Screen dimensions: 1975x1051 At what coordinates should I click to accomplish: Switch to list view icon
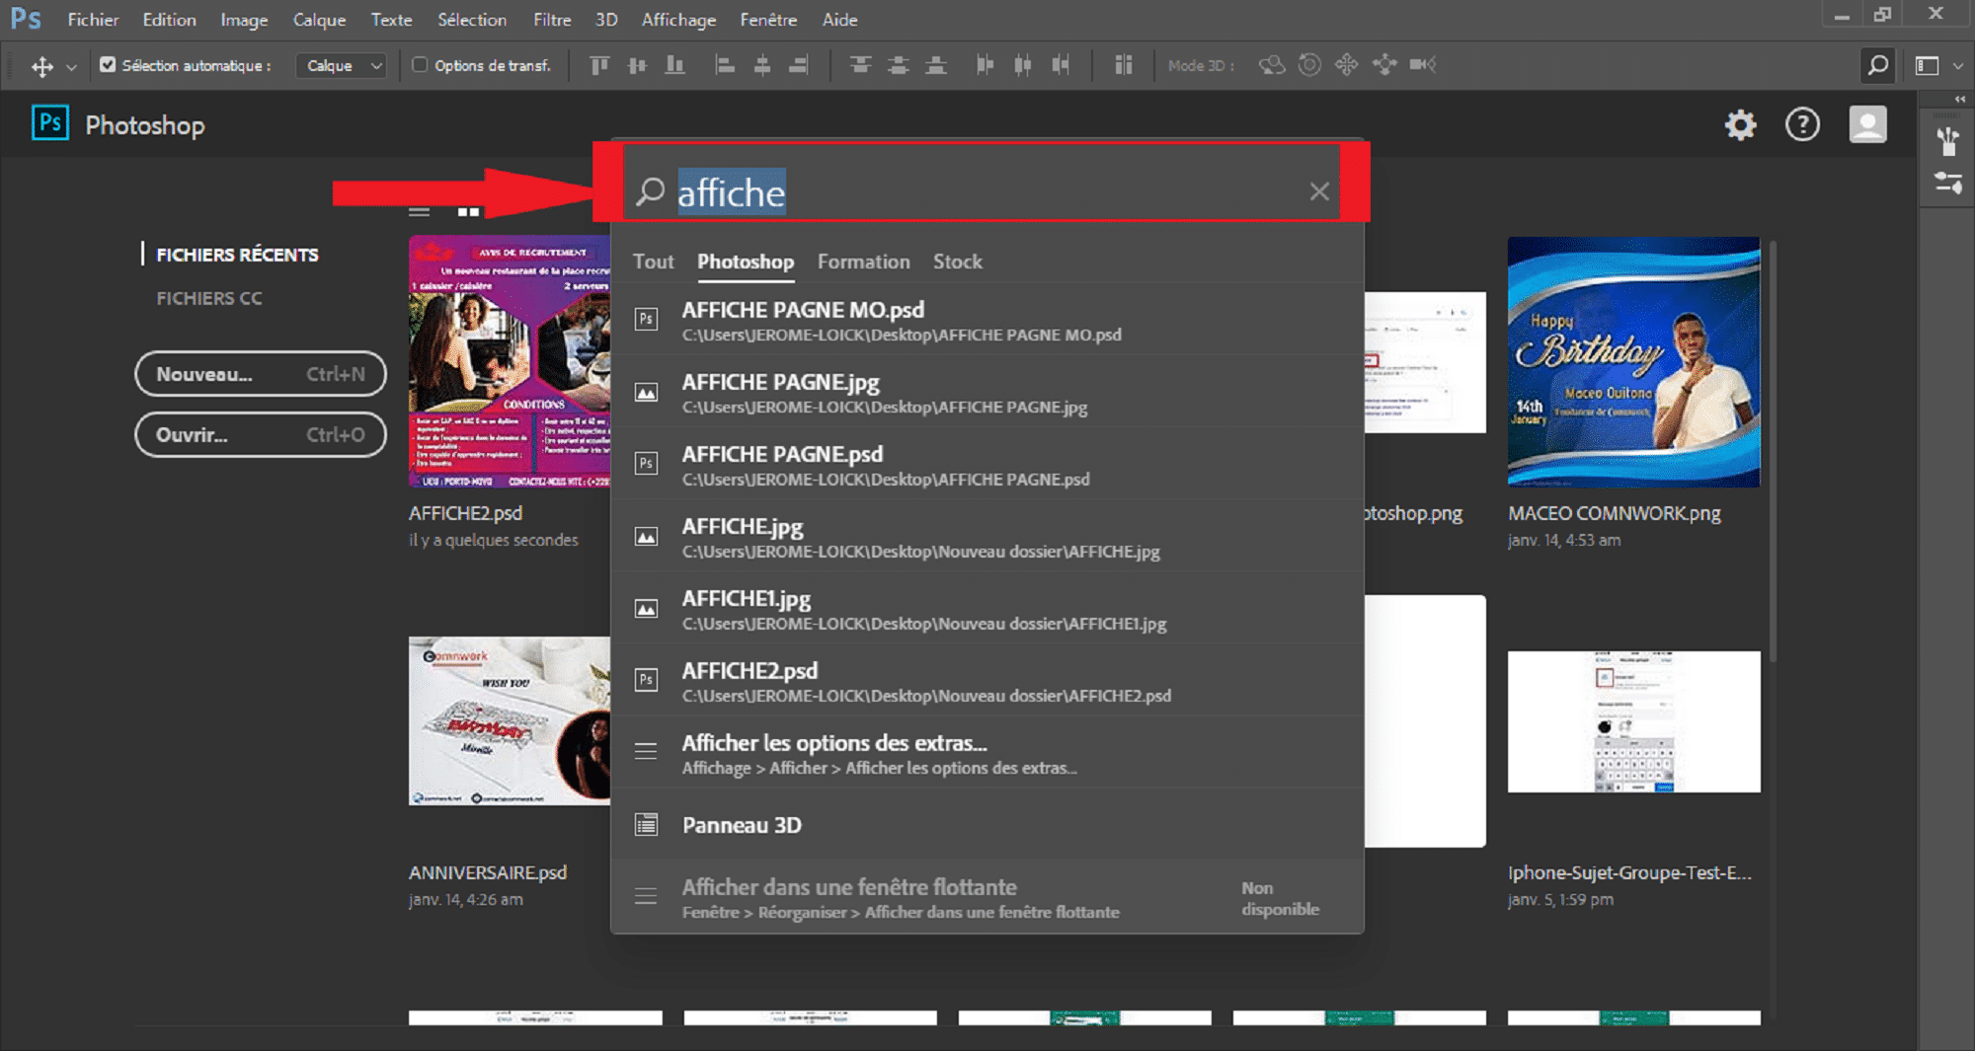[x=420, y=212]
